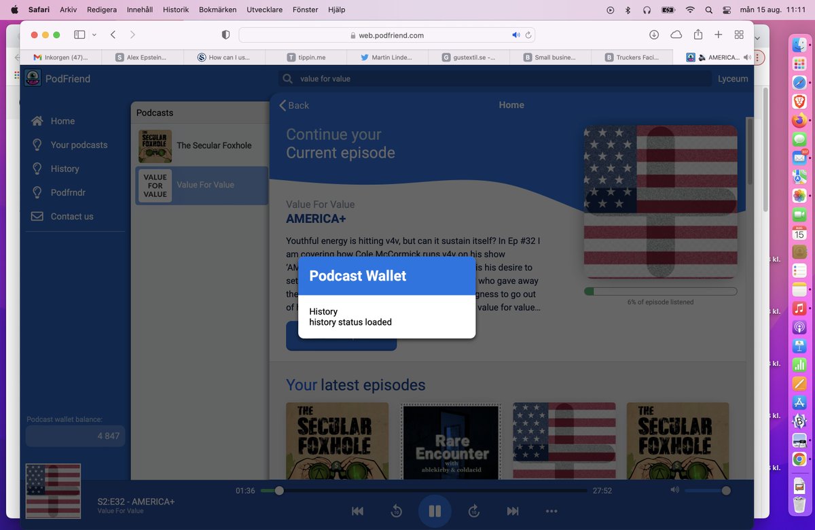Screen dimensions: 815x530
Task: Open the Podcasts app in Dock
Action: click(799, 327)
